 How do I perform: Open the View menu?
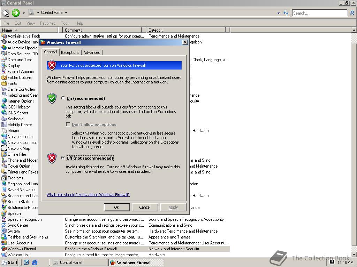(x=31, y=23)
